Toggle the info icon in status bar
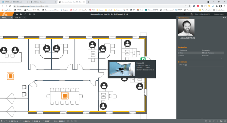Screen dimensions: 227x123 coord(221,121)
